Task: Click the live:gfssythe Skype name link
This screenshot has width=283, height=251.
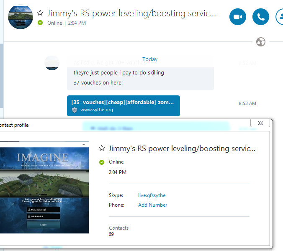Action: click(152, 195)
